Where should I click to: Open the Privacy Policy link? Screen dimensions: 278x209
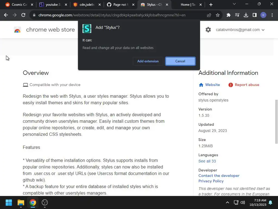pyautogui.click(x=211, y=181)
